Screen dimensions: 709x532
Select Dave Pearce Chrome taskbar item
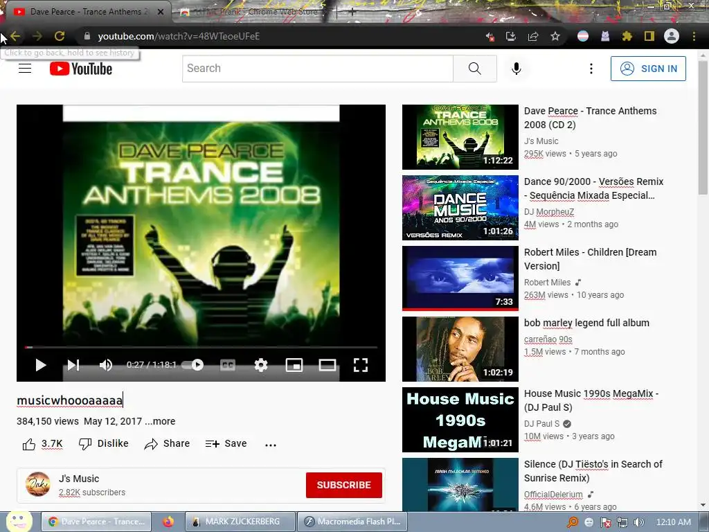pos(97,522)
